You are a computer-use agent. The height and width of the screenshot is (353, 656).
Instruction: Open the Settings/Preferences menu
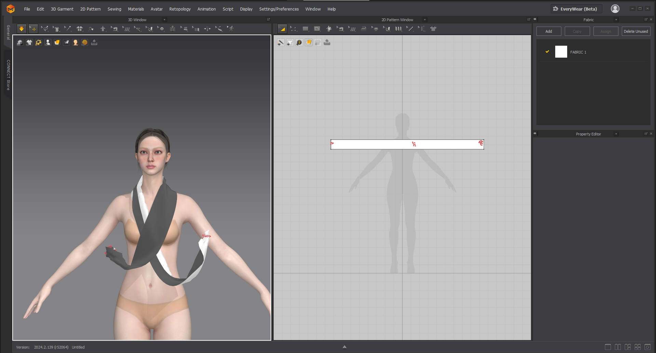279,9
